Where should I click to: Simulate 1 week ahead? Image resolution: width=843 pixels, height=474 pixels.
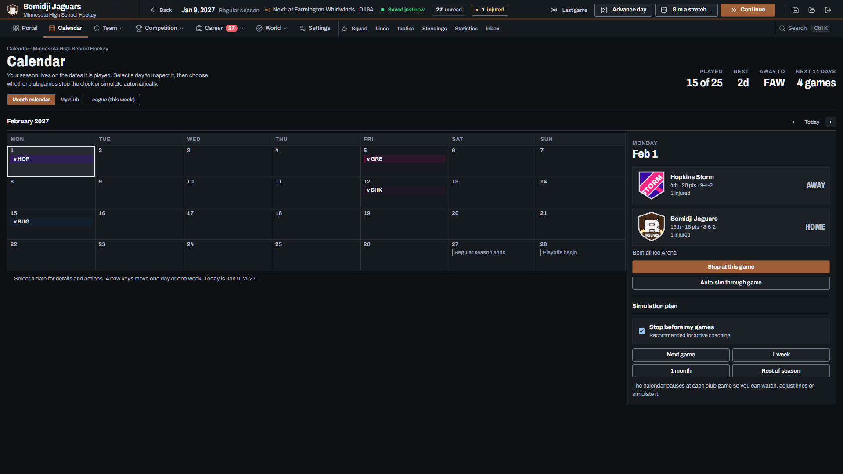click(x=781, y=355)
